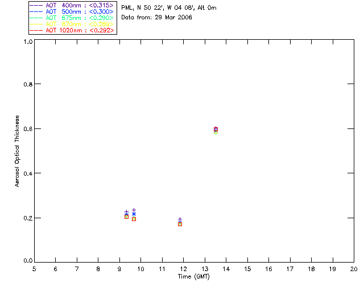
Task: Click the purple plus marker near 11.8 GMT
Action: [180, 219]
